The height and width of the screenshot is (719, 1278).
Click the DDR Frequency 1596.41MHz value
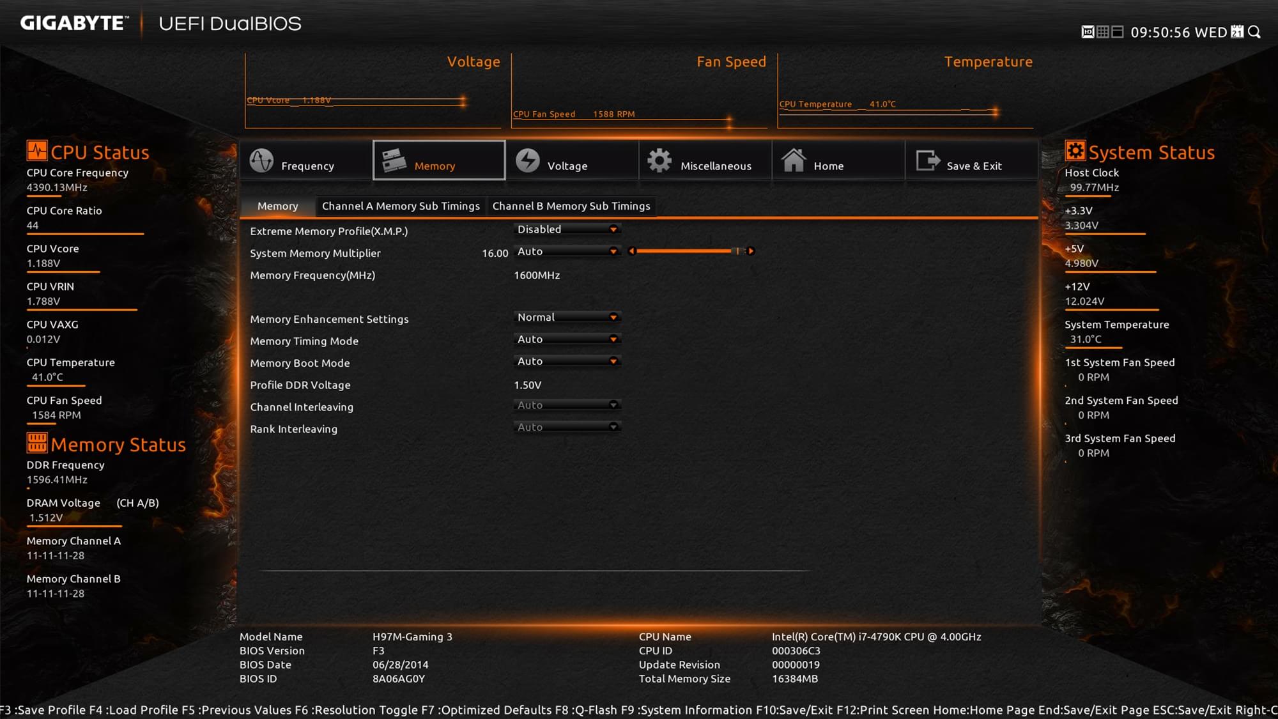pyautogui.click(x=57, y=480)
